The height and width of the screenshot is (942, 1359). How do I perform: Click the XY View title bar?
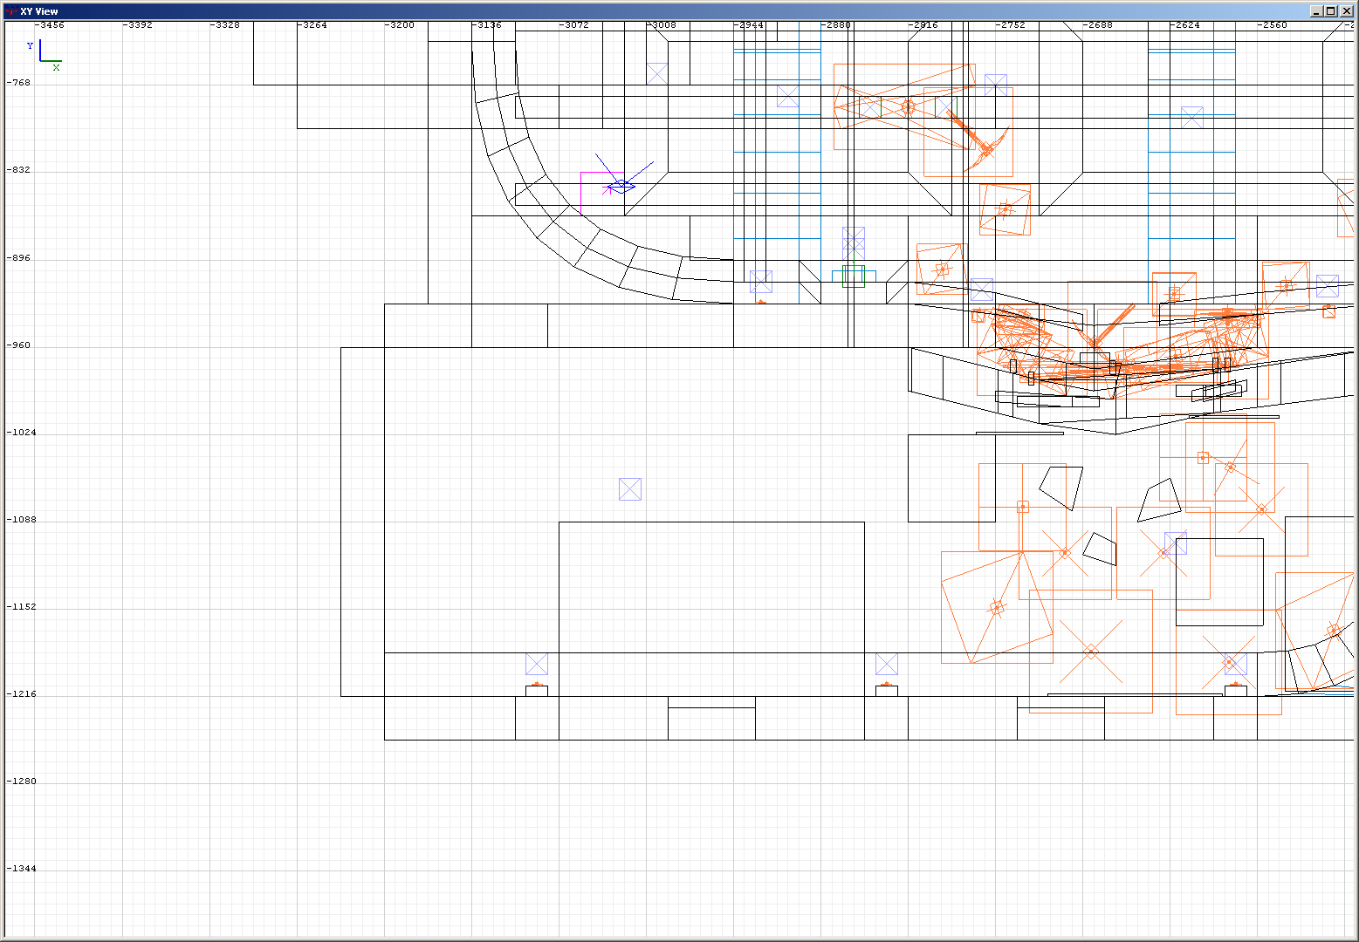tap(611, 11)
